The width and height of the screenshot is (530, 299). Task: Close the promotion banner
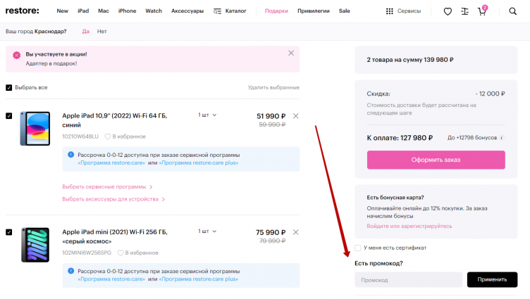pyautogui.click(x=291, y=53)
